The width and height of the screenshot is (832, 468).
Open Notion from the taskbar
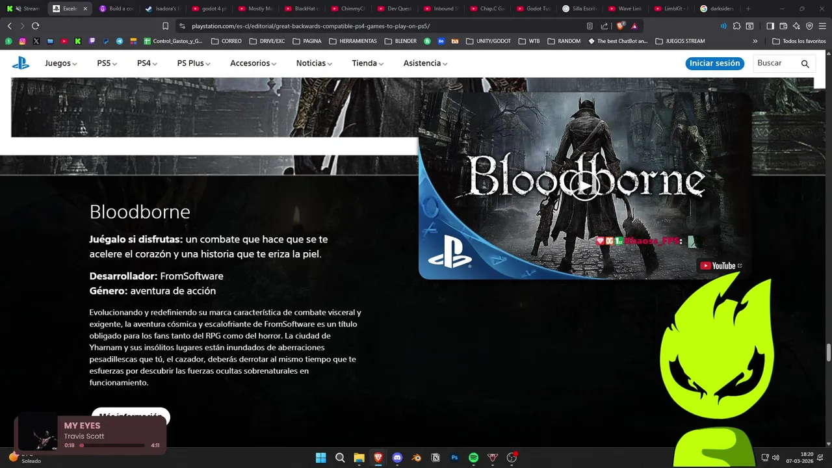point(435,458)
